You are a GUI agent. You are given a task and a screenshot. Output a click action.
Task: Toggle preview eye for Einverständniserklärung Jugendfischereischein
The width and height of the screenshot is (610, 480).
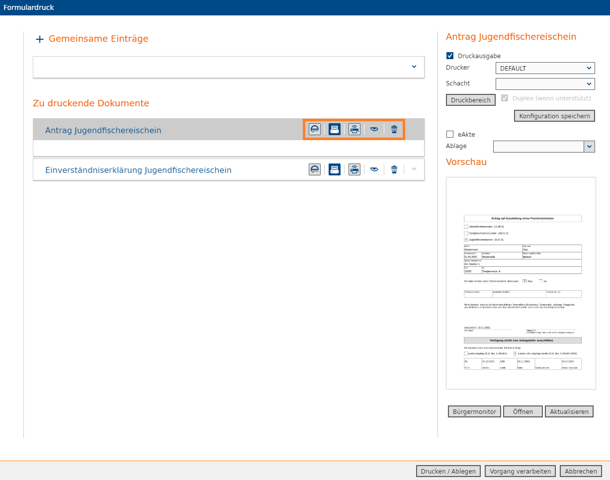[x=374, y=169]
